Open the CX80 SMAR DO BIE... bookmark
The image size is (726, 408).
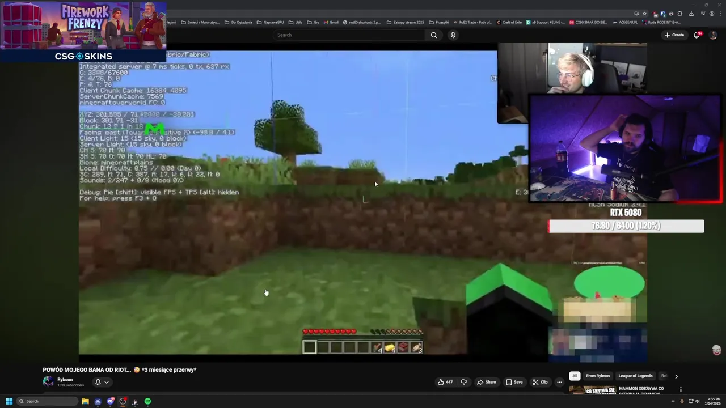(x=588, y=22)
